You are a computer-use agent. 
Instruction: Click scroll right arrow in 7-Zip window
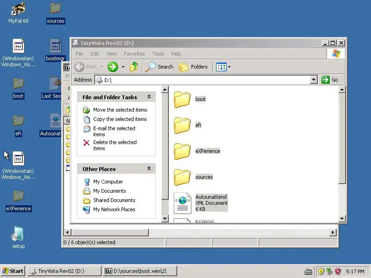pyautogui.click(x=333, y=233)
